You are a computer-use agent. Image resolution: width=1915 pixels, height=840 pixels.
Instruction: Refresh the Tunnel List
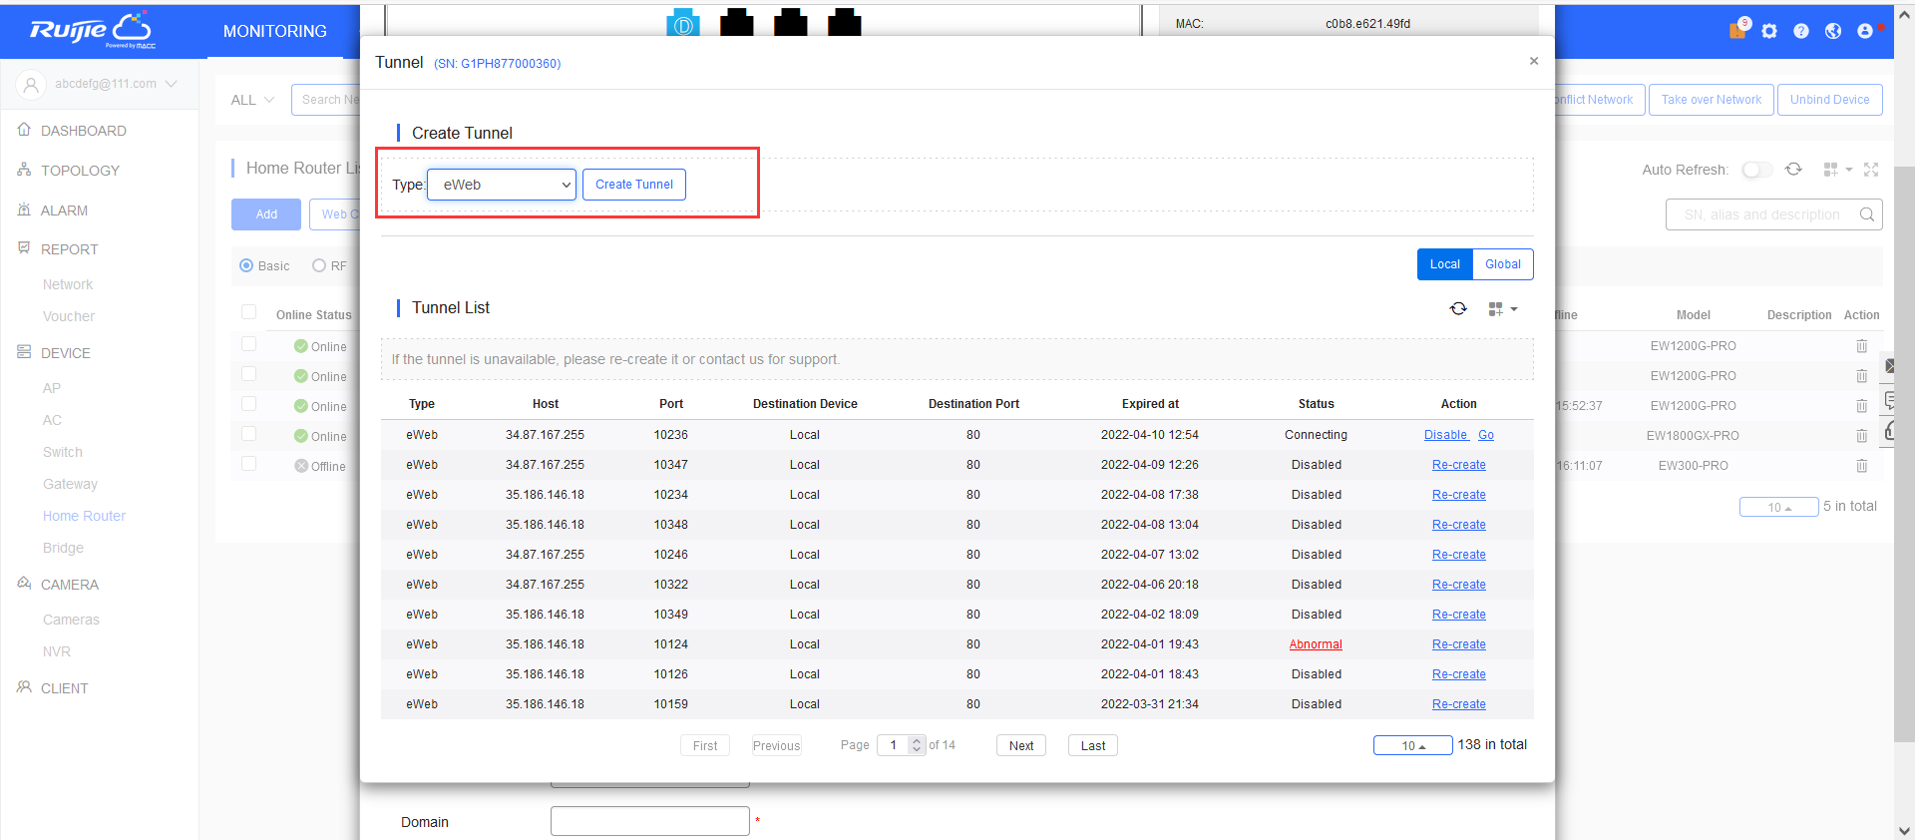pos(1458,309)
